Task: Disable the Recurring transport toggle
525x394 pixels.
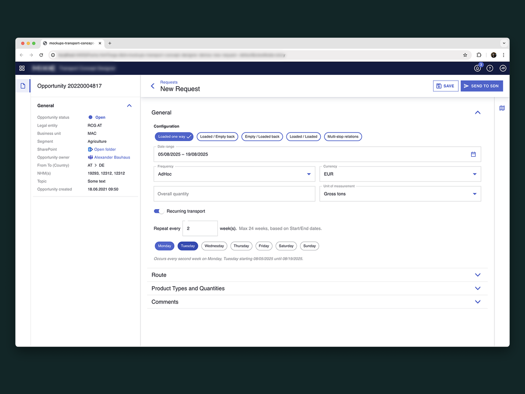Action: coord(158,211)
